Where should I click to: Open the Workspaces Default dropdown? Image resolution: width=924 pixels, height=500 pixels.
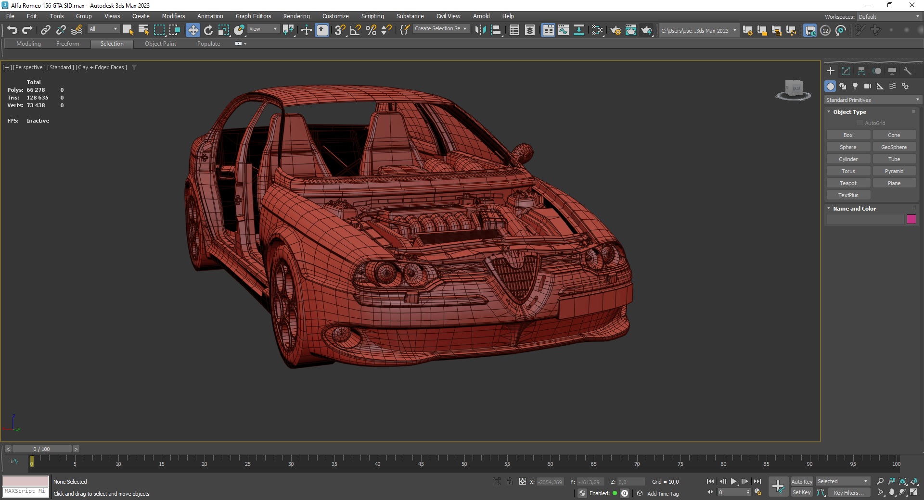[888, 17]
